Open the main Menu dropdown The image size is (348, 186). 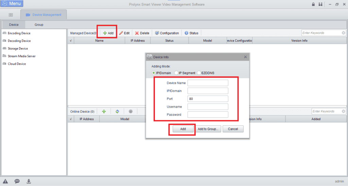[12, 4]
